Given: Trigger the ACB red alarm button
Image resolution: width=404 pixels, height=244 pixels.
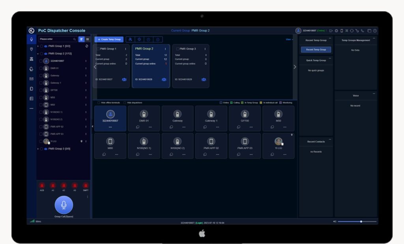Looking at the screenshot, I should click(42, 186).
